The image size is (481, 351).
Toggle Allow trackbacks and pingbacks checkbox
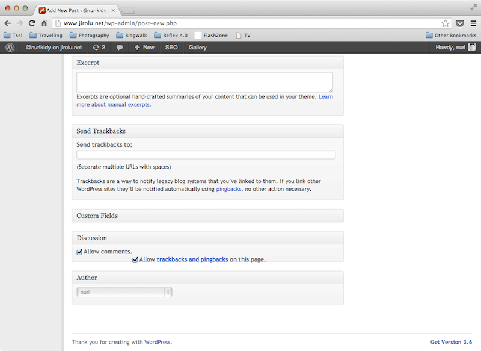coord(135,259)
